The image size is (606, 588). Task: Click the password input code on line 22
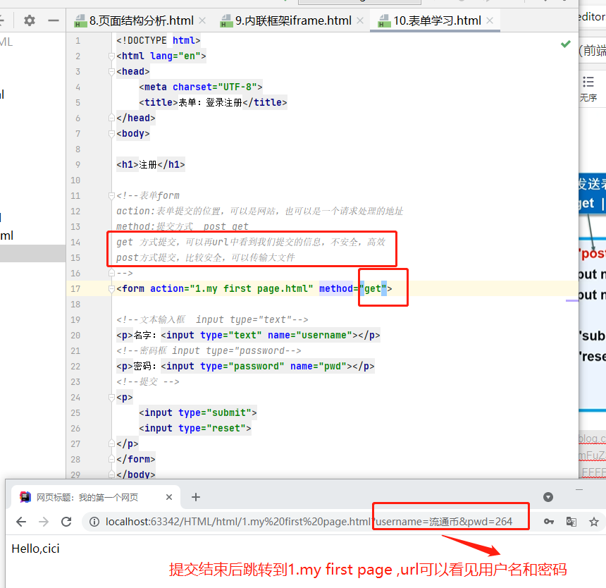(256, 366)
